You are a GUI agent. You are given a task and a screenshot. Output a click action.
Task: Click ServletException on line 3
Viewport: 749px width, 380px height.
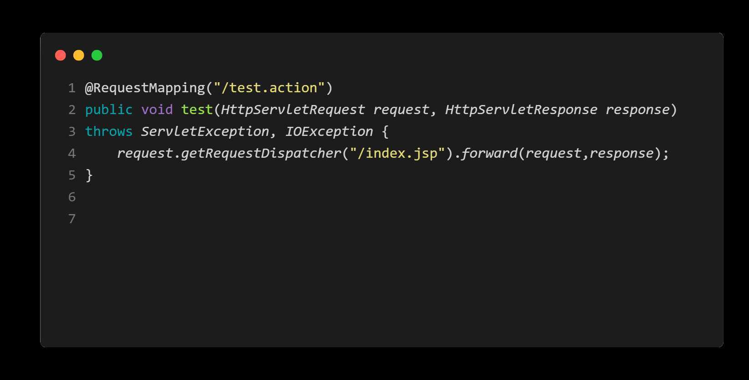[x=205, y=131]
